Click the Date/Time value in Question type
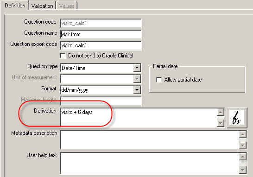Image resolution: width=253 pixels, height=177 pixels. click(x=74, y=68)
